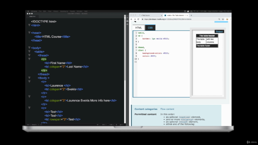Open the <thead> element link in Permitted content

click(183, 122)
